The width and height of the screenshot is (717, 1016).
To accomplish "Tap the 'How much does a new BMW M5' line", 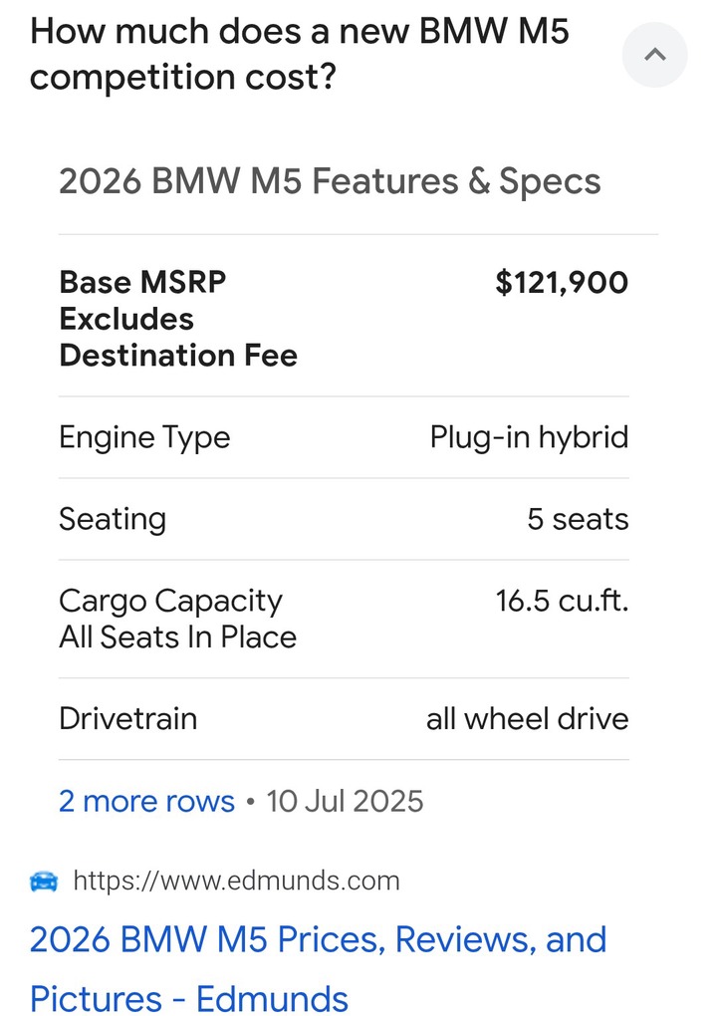I will (x=299, y=31).
